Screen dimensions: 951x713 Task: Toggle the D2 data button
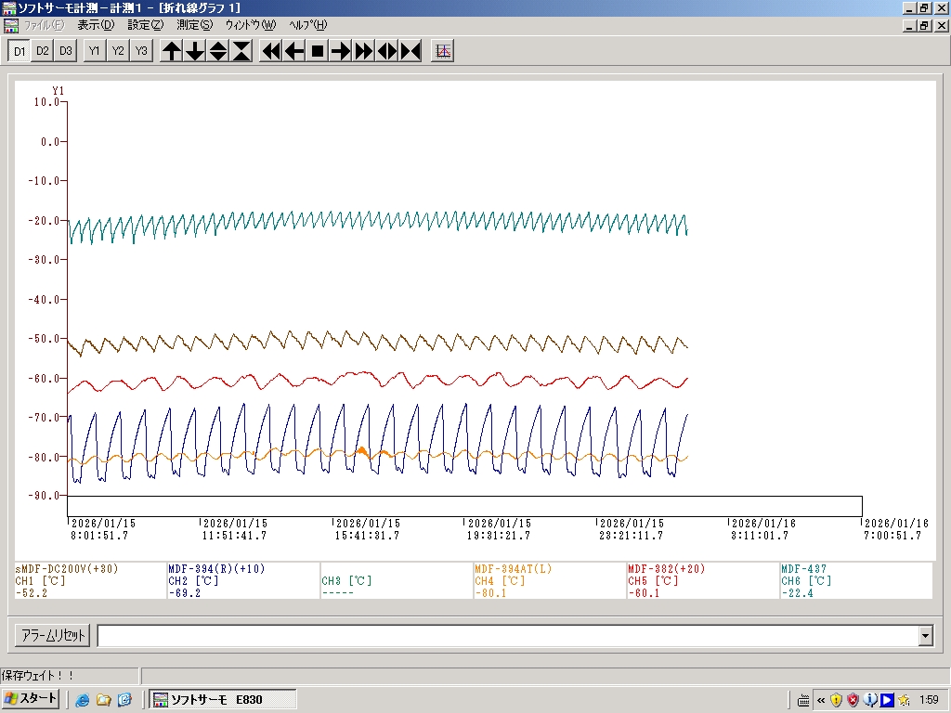pos(43,51)
